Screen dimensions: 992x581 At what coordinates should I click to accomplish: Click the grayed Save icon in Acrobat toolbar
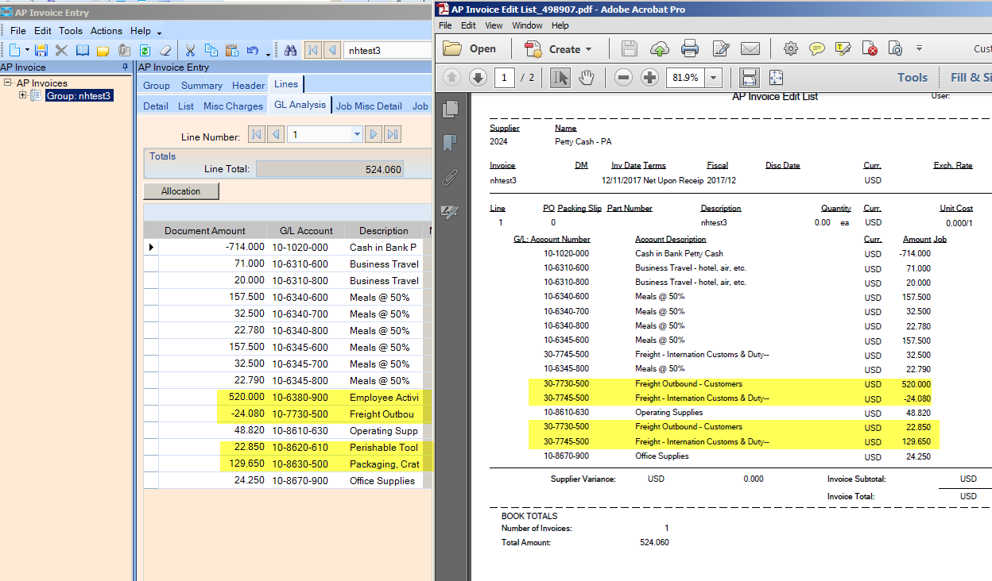coord(629,48)
